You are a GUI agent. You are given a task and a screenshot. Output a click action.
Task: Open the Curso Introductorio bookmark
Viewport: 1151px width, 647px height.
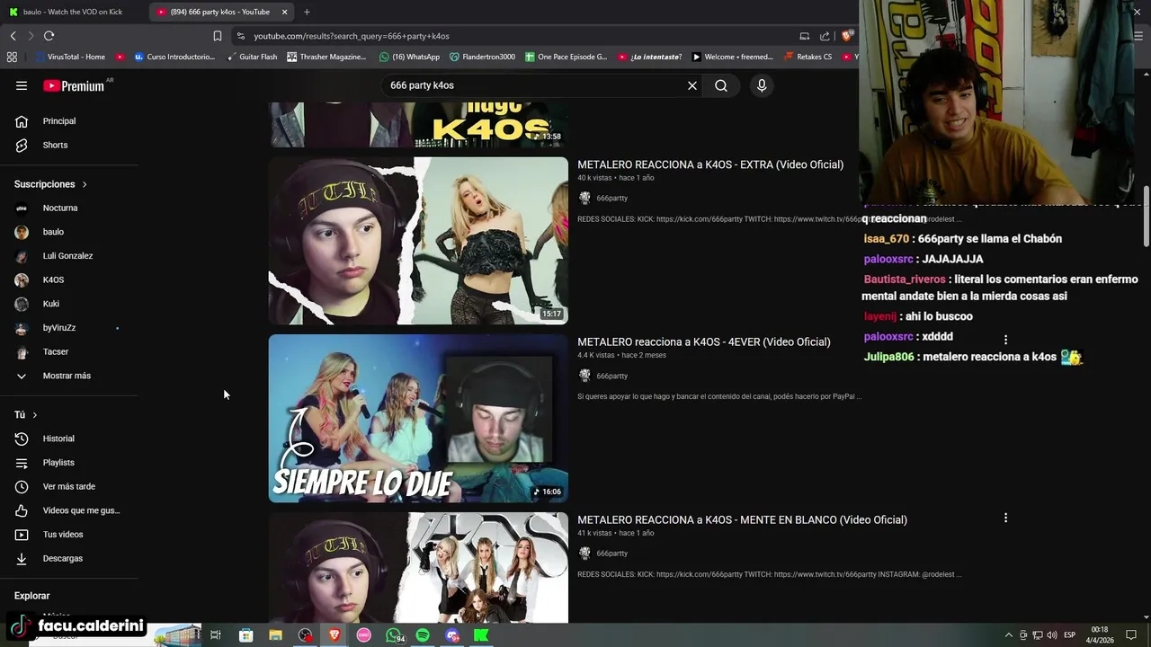pos(175,57)
